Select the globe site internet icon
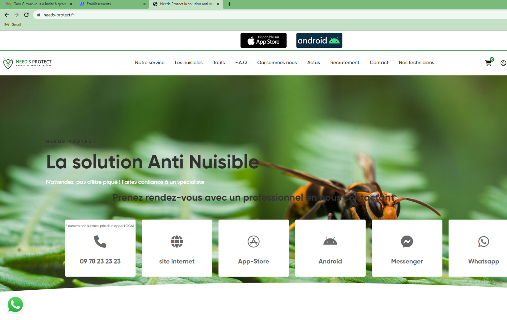The image size is (507, 320). [x=177, y=242]
